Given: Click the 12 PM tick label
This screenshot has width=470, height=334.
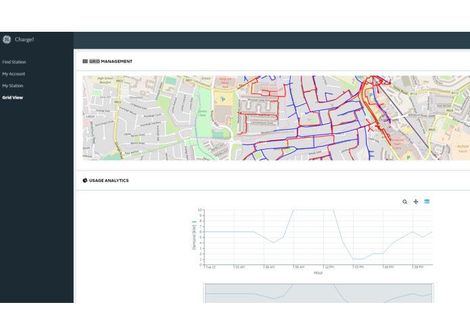Looking at the screenshot, I should coord(329,267).
